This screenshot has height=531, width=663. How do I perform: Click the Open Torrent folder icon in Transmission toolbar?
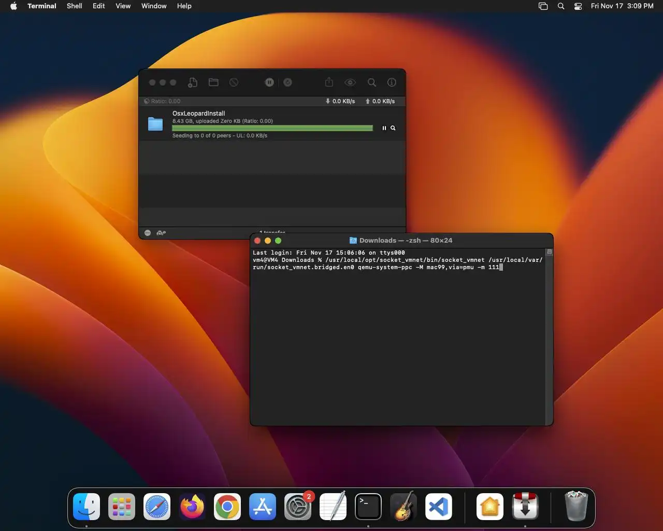213,82
